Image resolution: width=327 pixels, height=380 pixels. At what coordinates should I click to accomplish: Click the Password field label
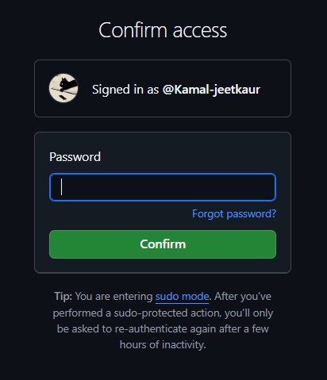click(x=75, y=157)
